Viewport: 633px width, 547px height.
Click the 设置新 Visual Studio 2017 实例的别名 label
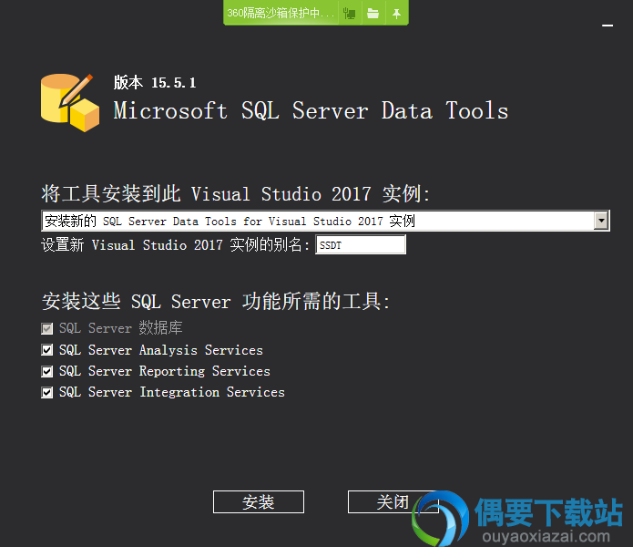pyautogui.click(x=175, y=245)
